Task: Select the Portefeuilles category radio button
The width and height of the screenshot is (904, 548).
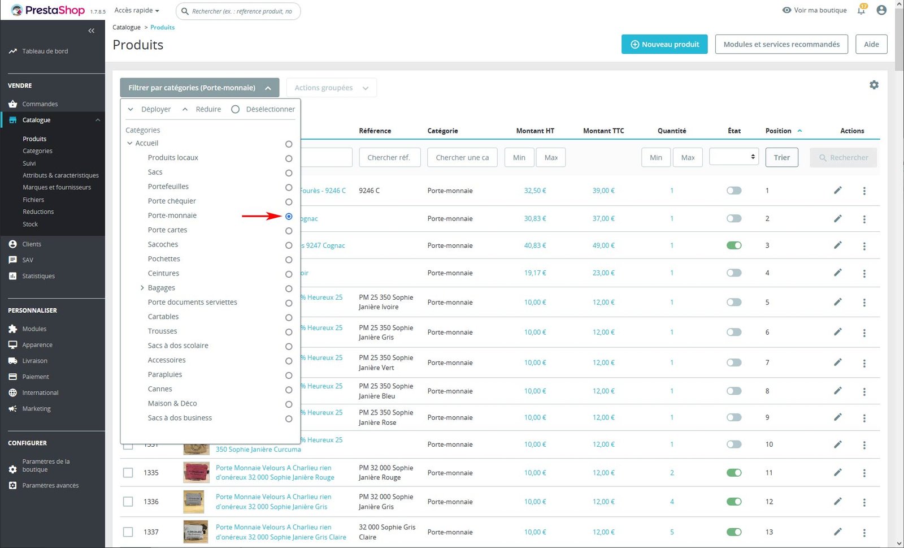Action: tap(289, 187)
